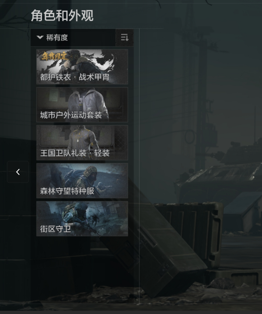Click the ink splash art in the first card
This screenshot has width=262, height=314.
104,60
